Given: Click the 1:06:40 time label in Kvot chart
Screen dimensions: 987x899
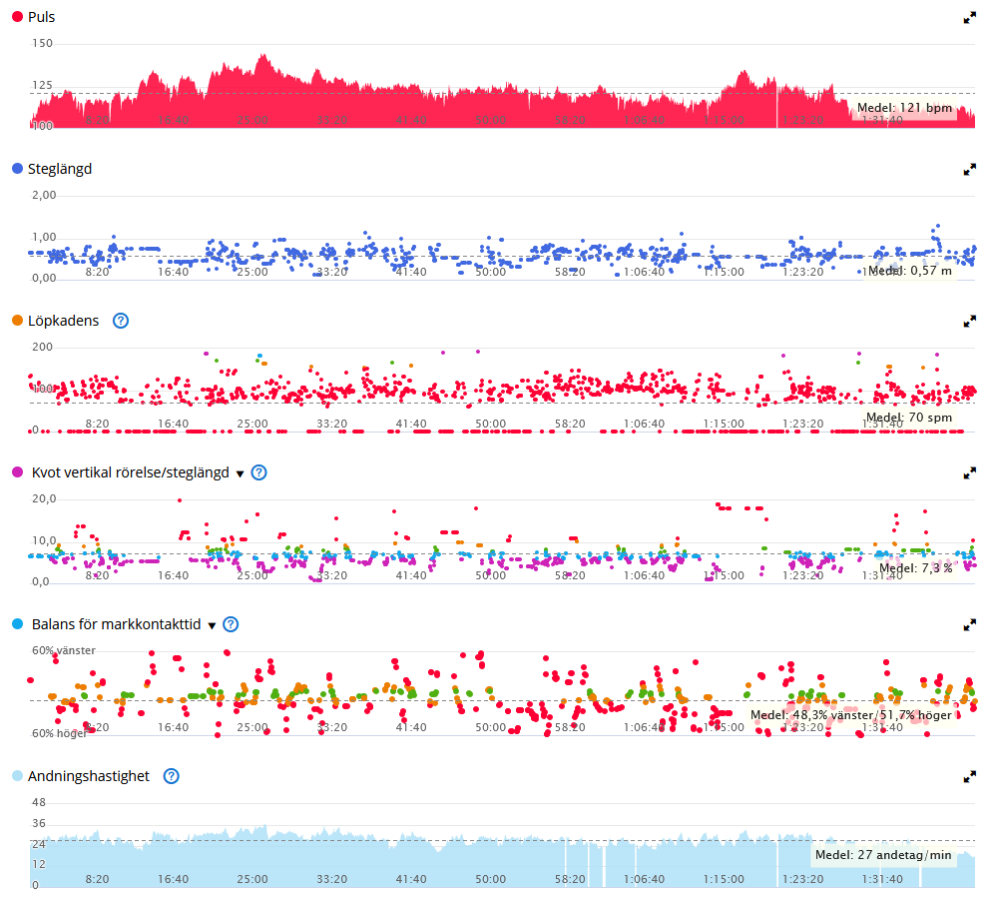Looking at the screenshot, I should 644,575.
